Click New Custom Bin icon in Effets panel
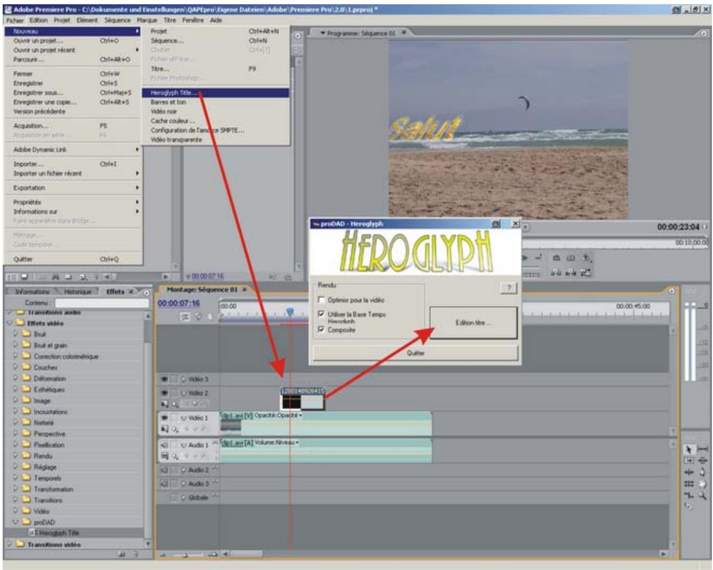This screenshot has width=713, height=570. 122,554
